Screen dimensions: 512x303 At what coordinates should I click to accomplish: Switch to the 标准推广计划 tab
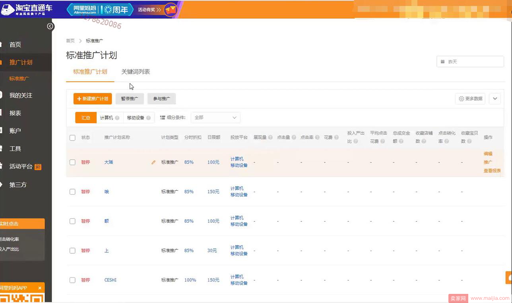90,72
